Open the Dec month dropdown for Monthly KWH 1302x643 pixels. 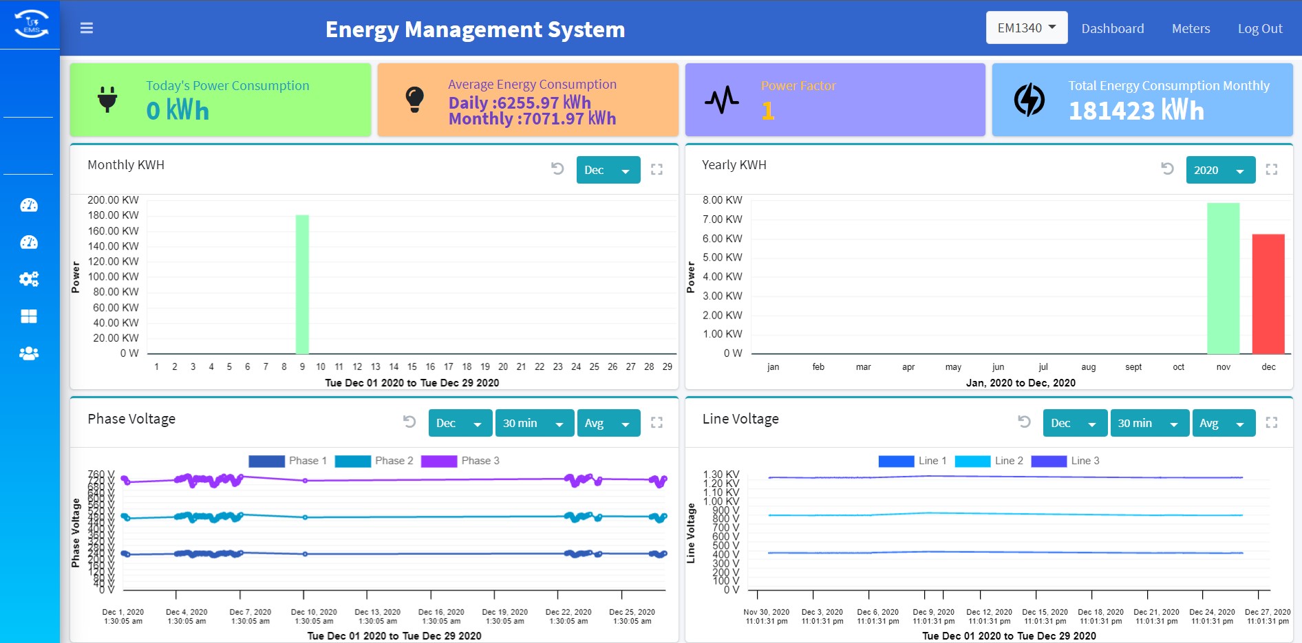(608, 170)
